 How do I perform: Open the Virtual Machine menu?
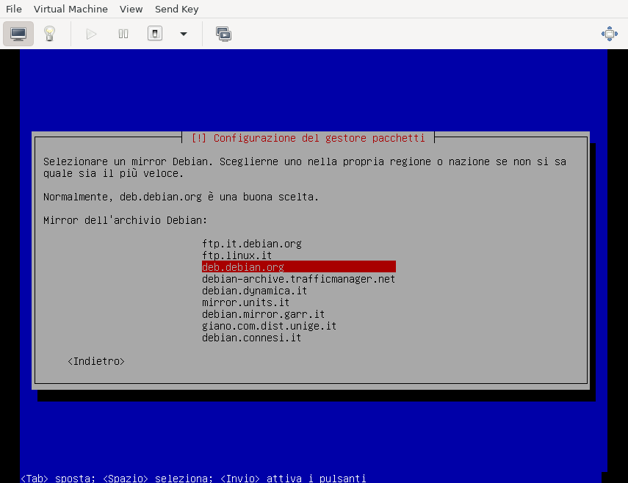pos(71,9)
